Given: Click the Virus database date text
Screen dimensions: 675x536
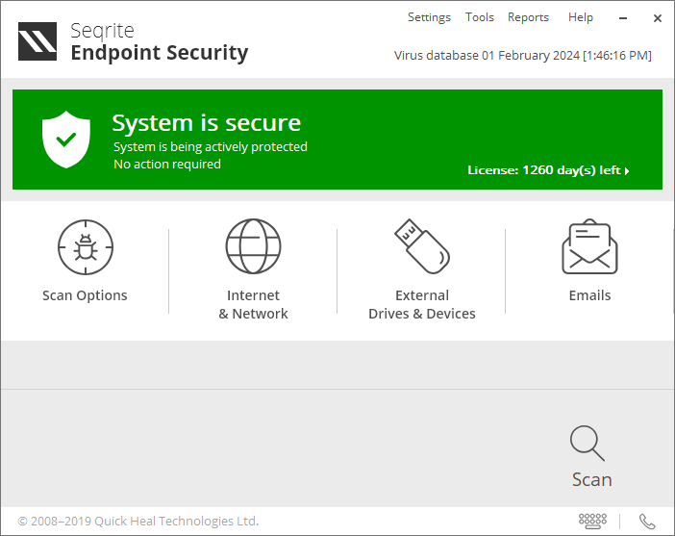Looking at the screenshot, I should pos(522,55).
